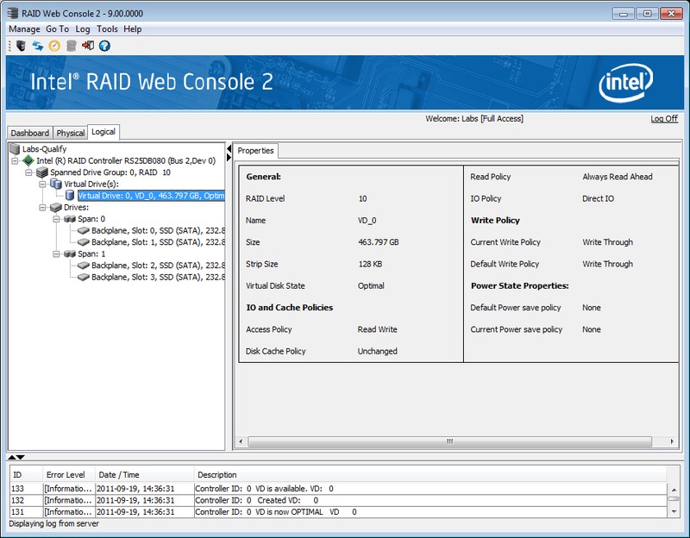Select the Labs-Qualify server icon
Screen dimensions: 690x538
[15, 149]
